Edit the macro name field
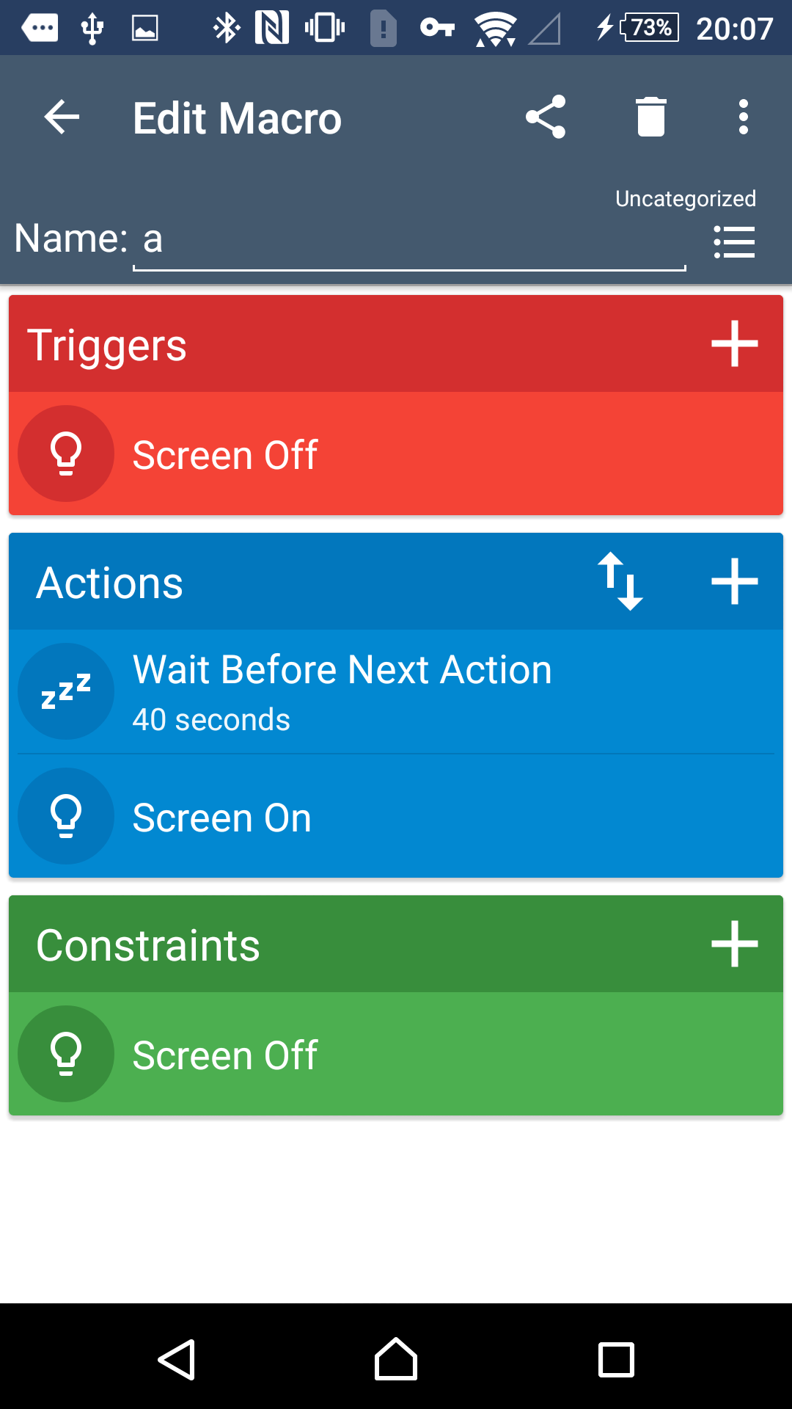The height and width of the screenshot is (1409, 792). tap(408, 241)
